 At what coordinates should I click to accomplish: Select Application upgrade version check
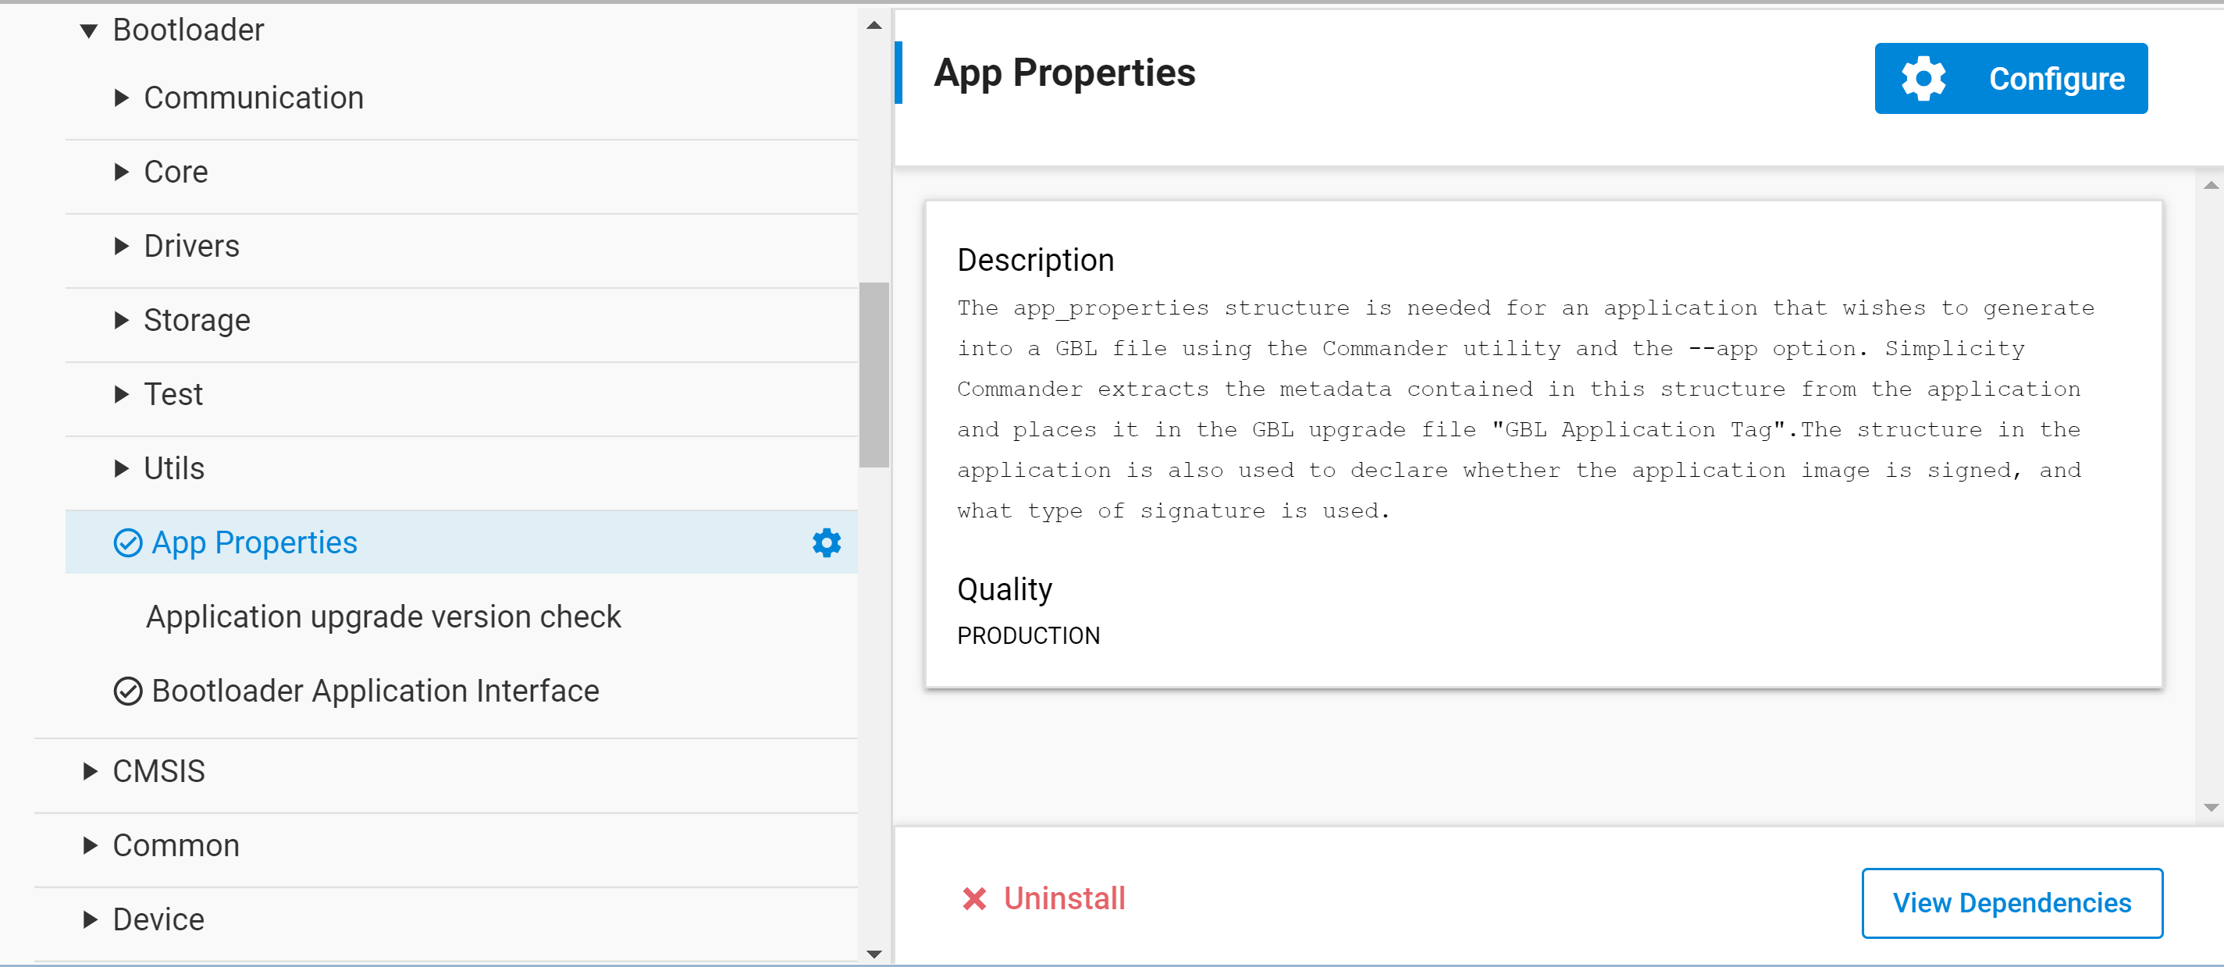(383, 616)
